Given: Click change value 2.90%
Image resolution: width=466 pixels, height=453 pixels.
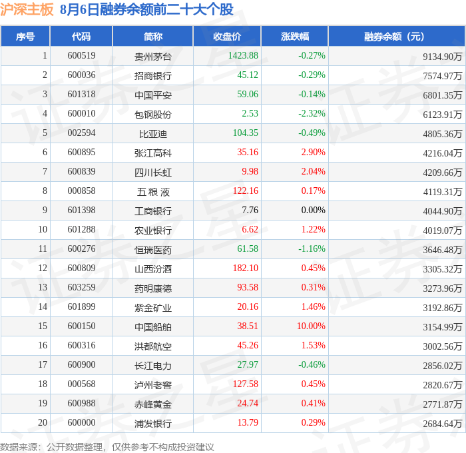Looking at the screenshot, I should coord(314,153).
